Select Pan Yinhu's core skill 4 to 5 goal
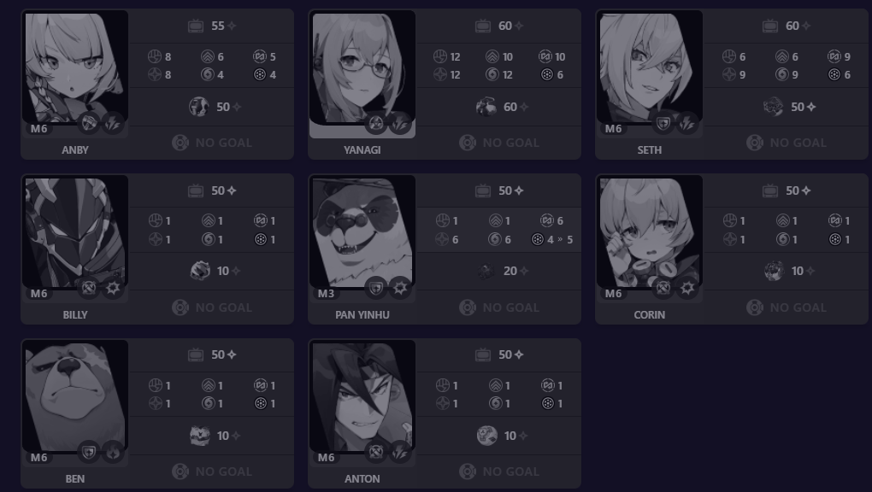This screenshot has height=492, width=872. (552, 240)
